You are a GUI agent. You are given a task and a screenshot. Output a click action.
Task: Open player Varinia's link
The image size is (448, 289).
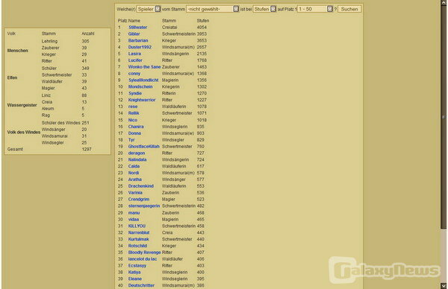(135, 193)
